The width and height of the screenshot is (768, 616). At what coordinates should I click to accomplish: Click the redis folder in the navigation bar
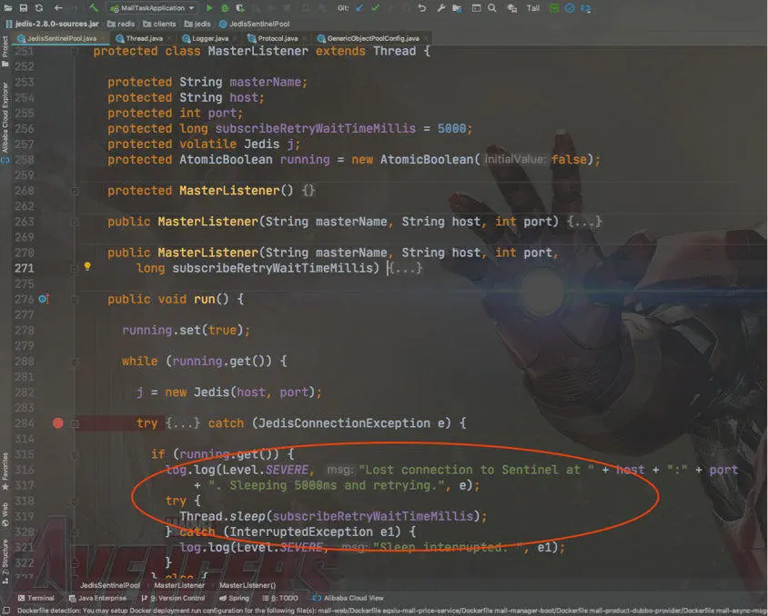(x=120, y=24)
